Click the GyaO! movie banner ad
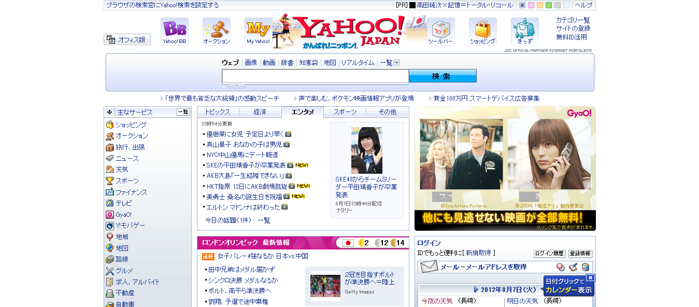This screenshot has width=699, height=307. point(505,169)
